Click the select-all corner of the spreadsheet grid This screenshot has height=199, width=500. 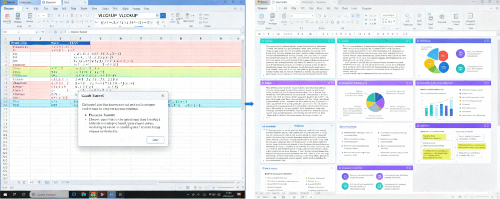pyautogui.click(x=5, y=37)
